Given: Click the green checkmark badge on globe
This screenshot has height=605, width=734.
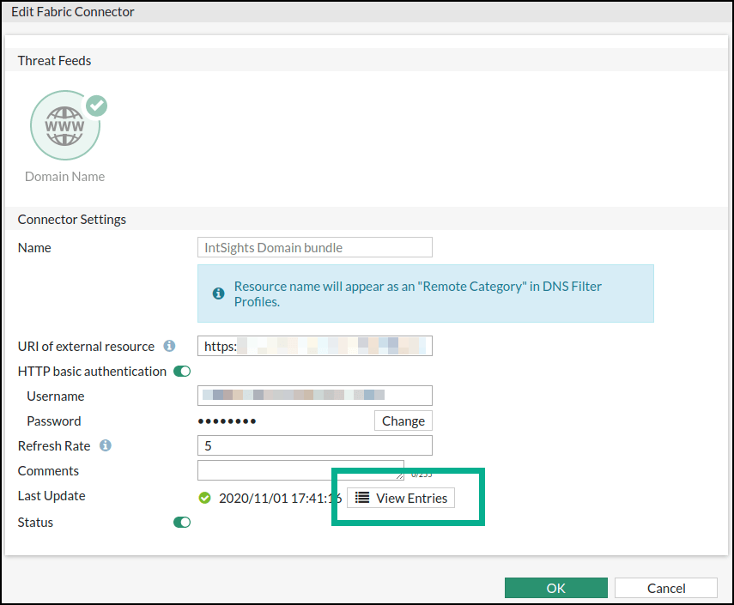Looking at the screenshot, I should [x=97, y=106].
